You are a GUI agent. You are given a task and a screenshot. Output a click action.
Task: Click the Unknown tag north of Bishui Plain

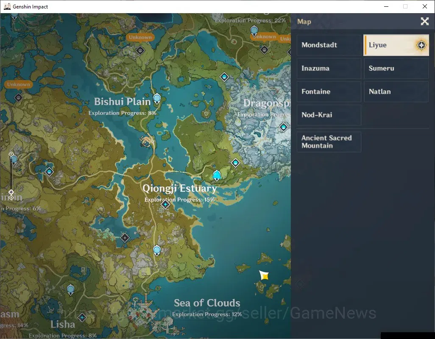tap(140, 37)
